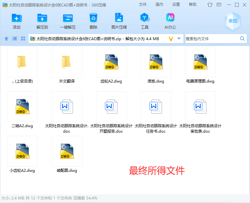Select the 底板.dwg file icon

click(156, 62)
